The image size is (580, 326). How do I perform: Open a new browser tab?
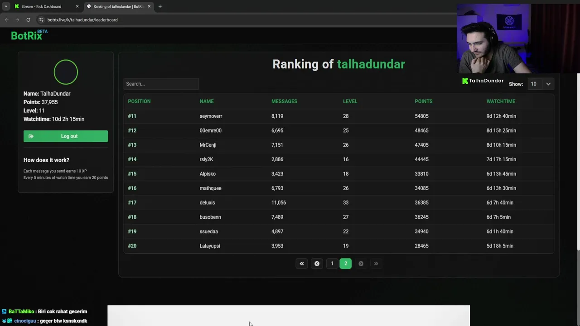tap(160, 6)
